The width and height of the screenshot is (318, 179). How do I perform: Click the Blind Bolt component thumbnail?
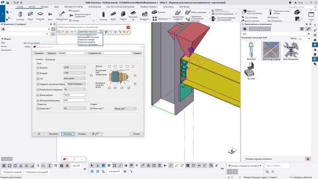pos(251,51)
